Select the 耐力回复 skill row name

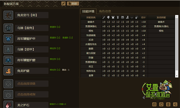(x=91, y=53)
